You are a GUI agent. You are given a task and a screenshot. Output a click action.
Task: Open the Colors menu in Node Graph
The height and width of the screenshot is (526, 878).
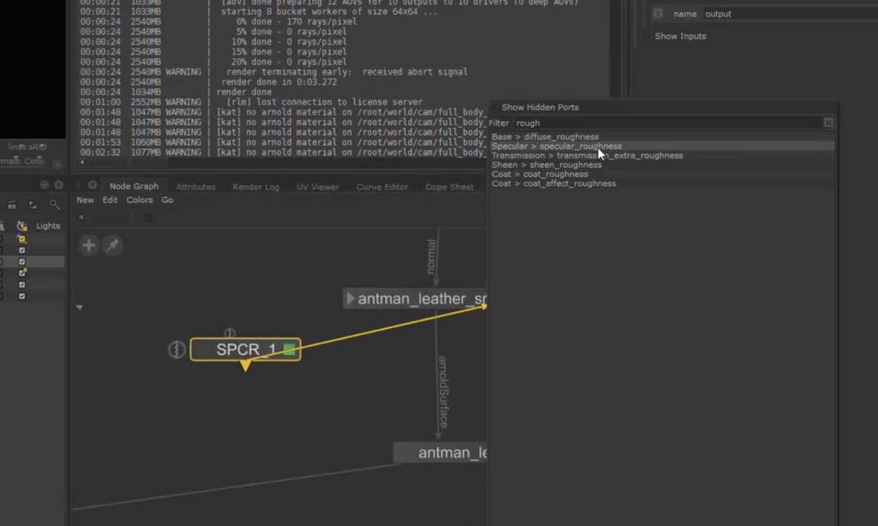pyautogui.click(x=139, y=200)
